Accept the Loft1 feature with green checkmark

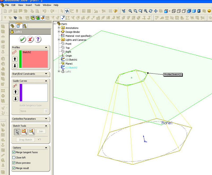[x=23, y=40]
